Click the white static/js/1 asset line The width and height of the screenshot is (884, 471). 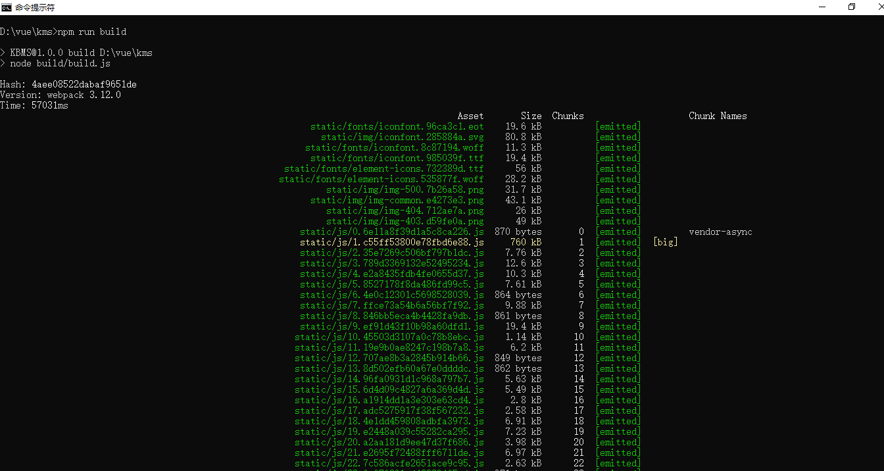392,242
